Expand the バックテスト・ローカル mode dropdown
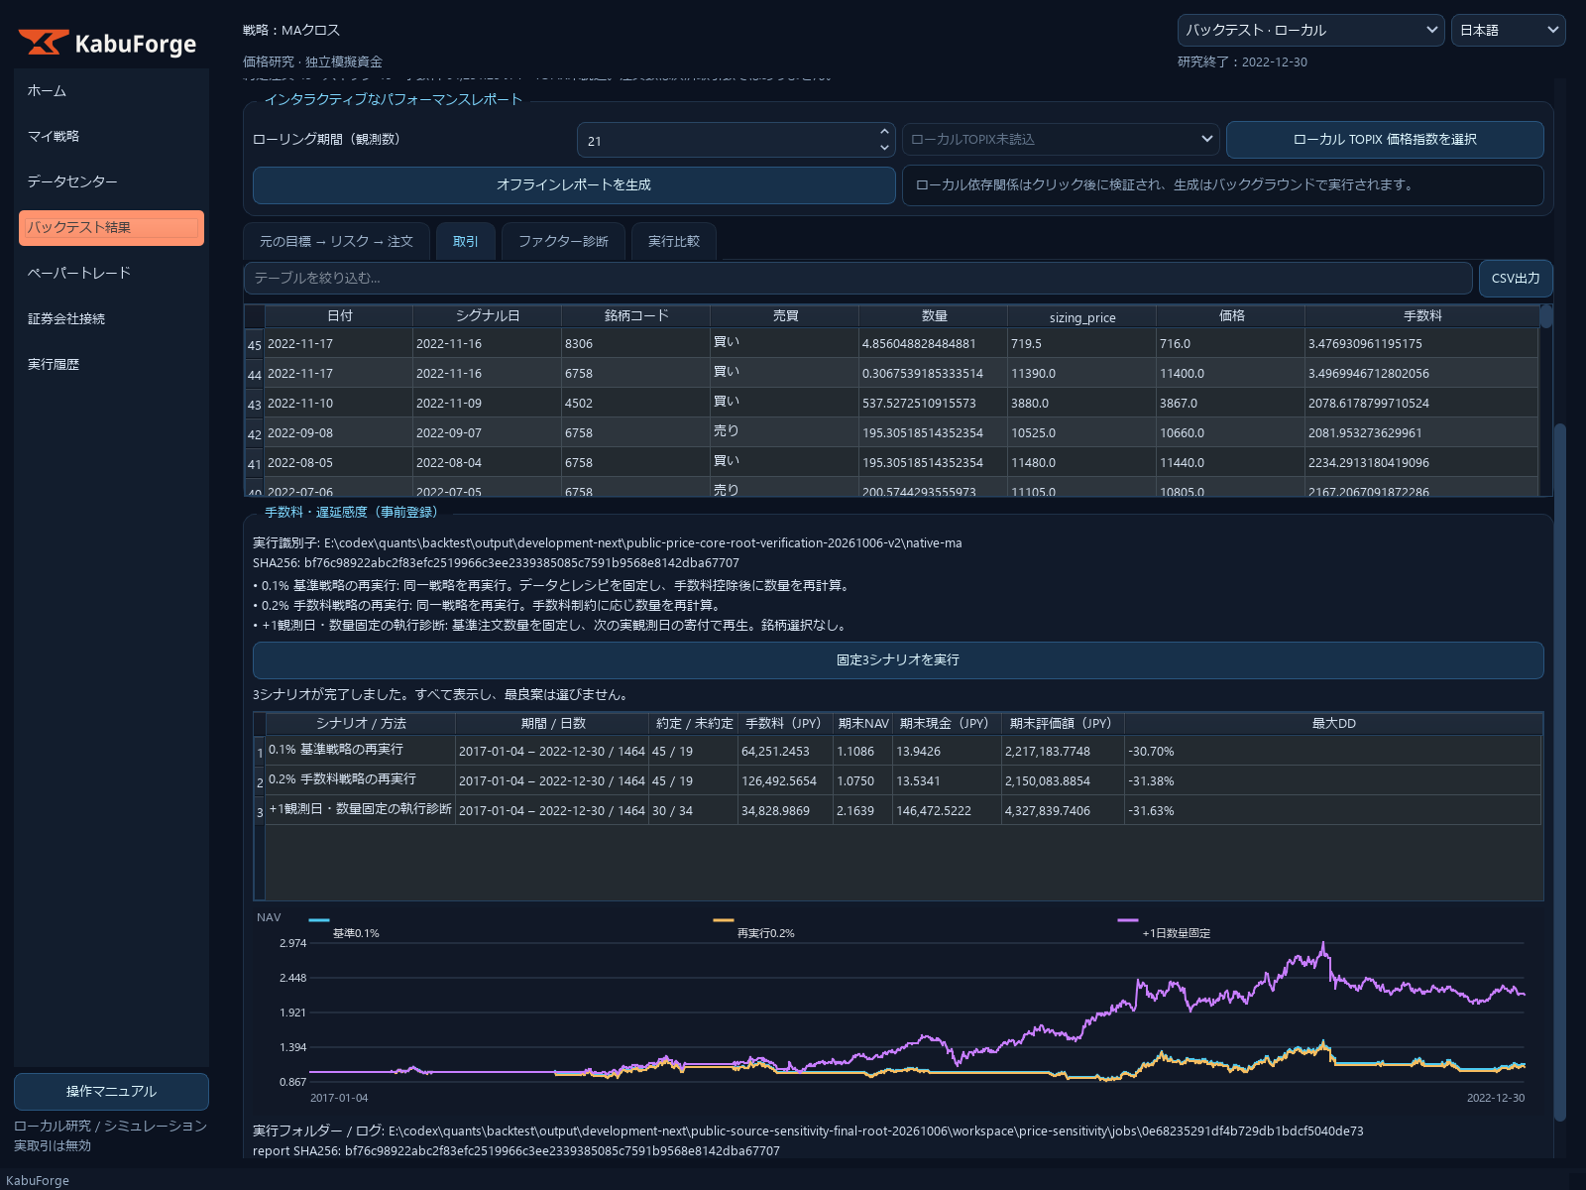 1310,30
